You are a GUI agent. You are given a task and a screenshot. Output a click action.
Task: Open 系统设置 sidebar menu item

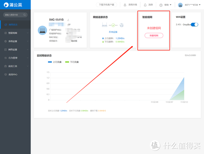click(x=15, y=41)
